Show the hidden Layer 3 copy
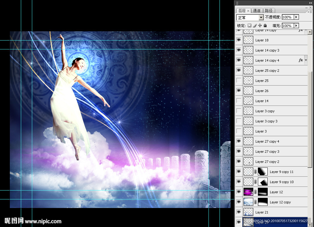Image resolution: width=314 pixels, height=227 pixels. tap(239, 111)
